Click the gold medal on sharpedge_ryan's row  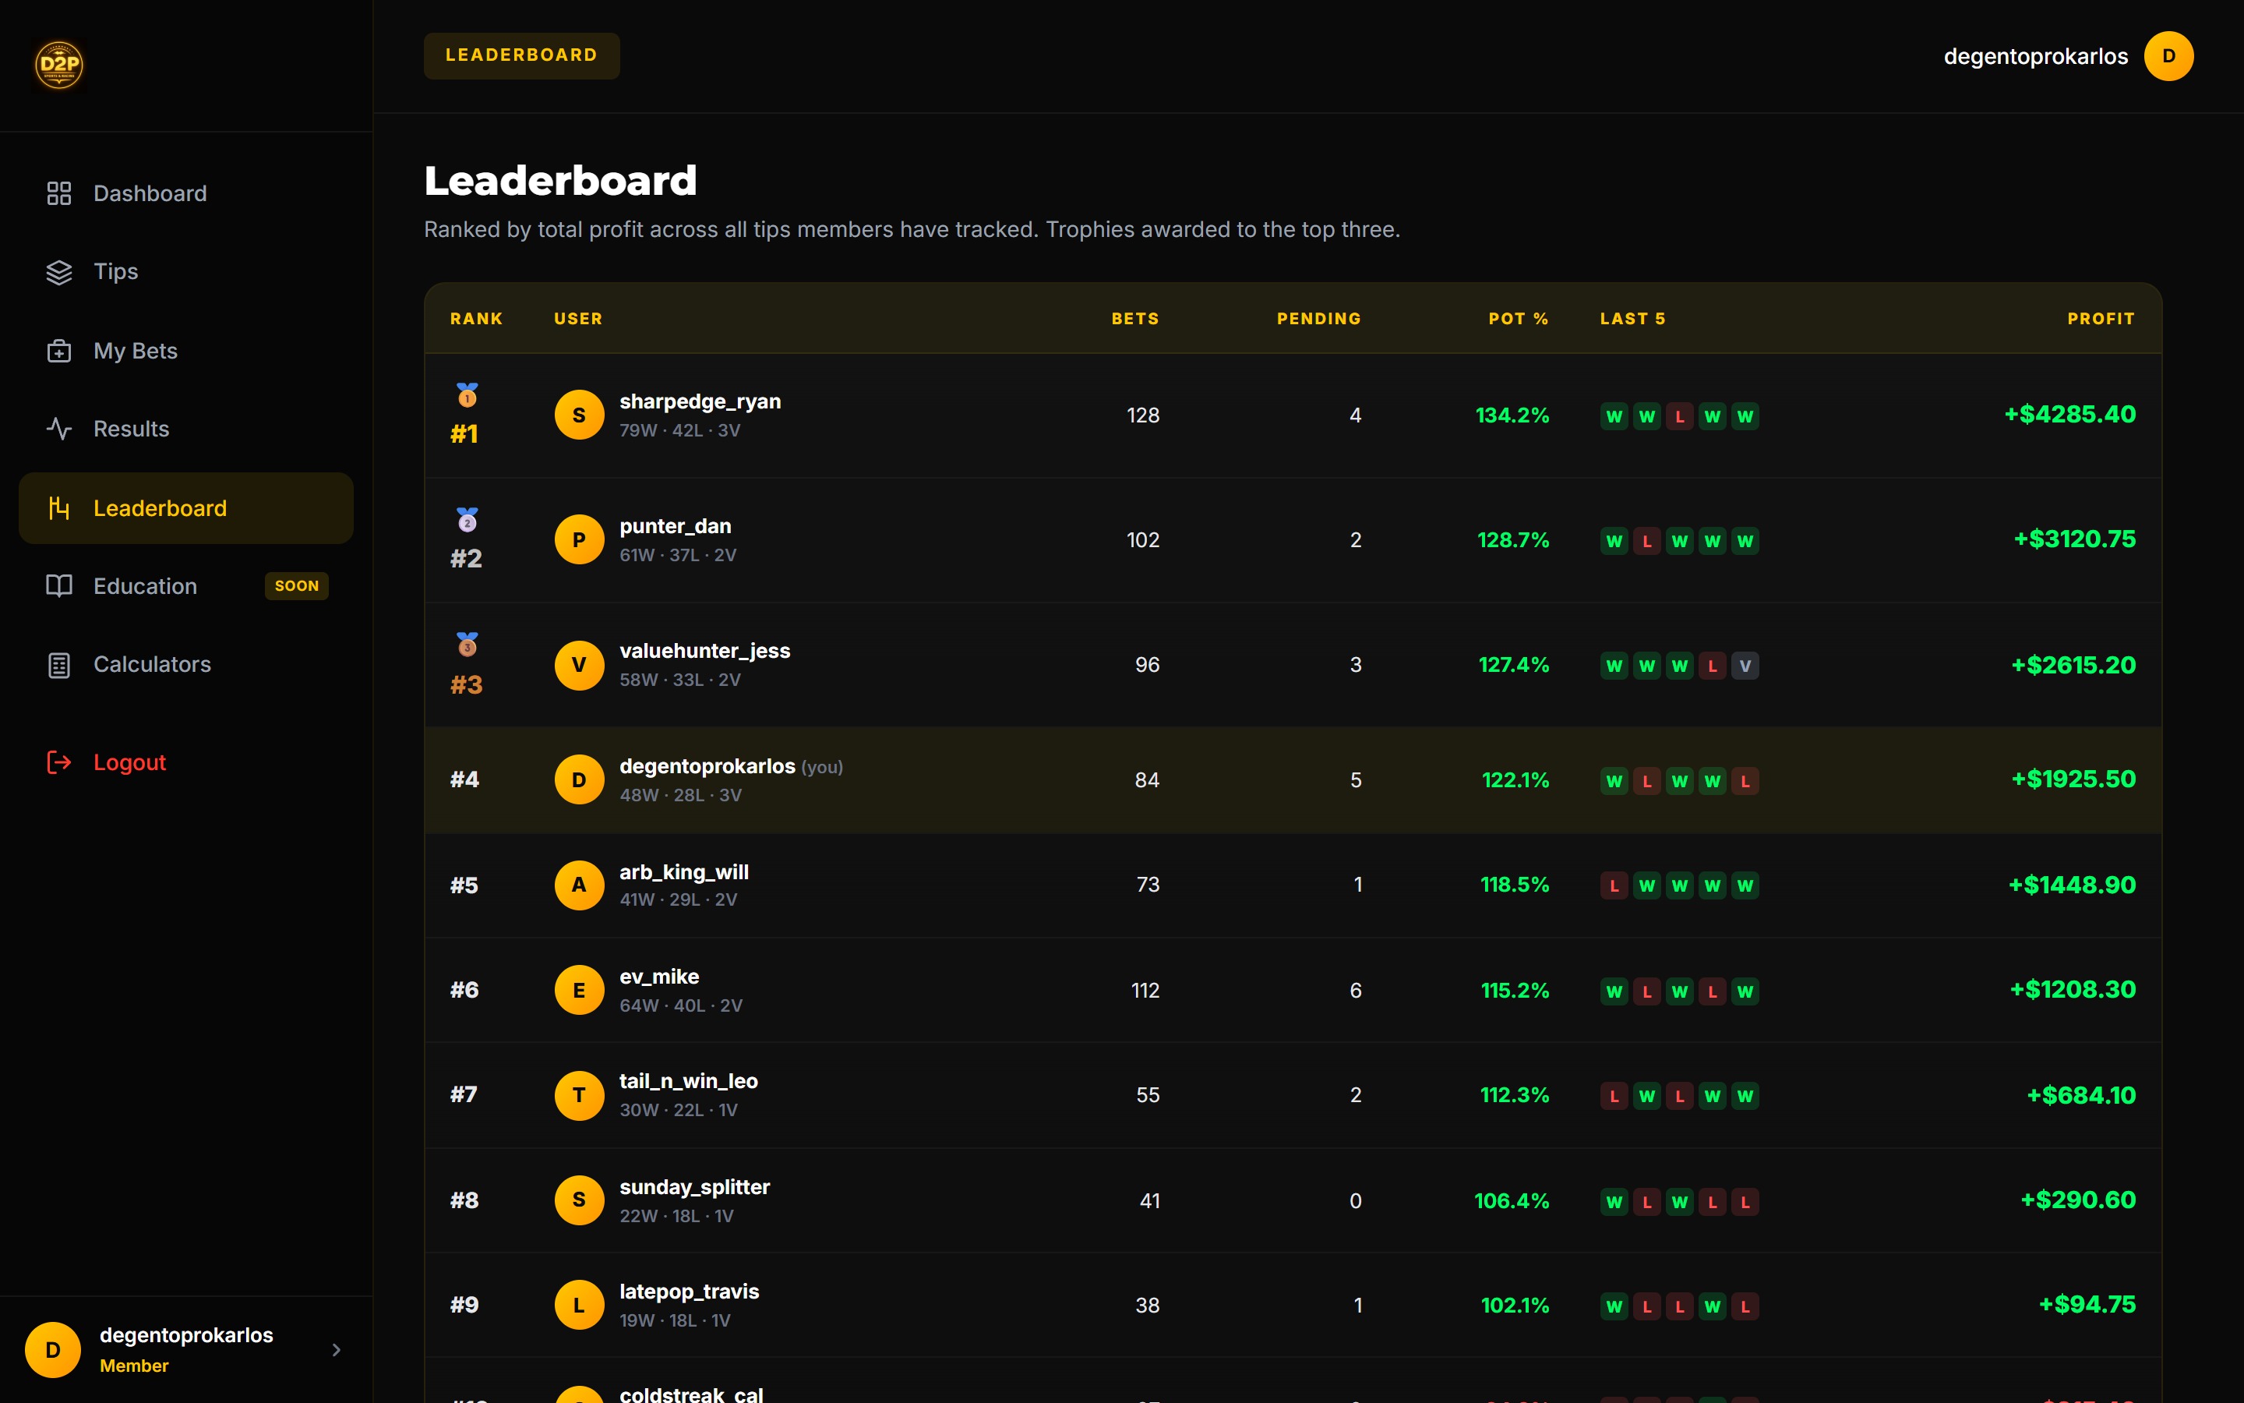(x=467, y=394)
